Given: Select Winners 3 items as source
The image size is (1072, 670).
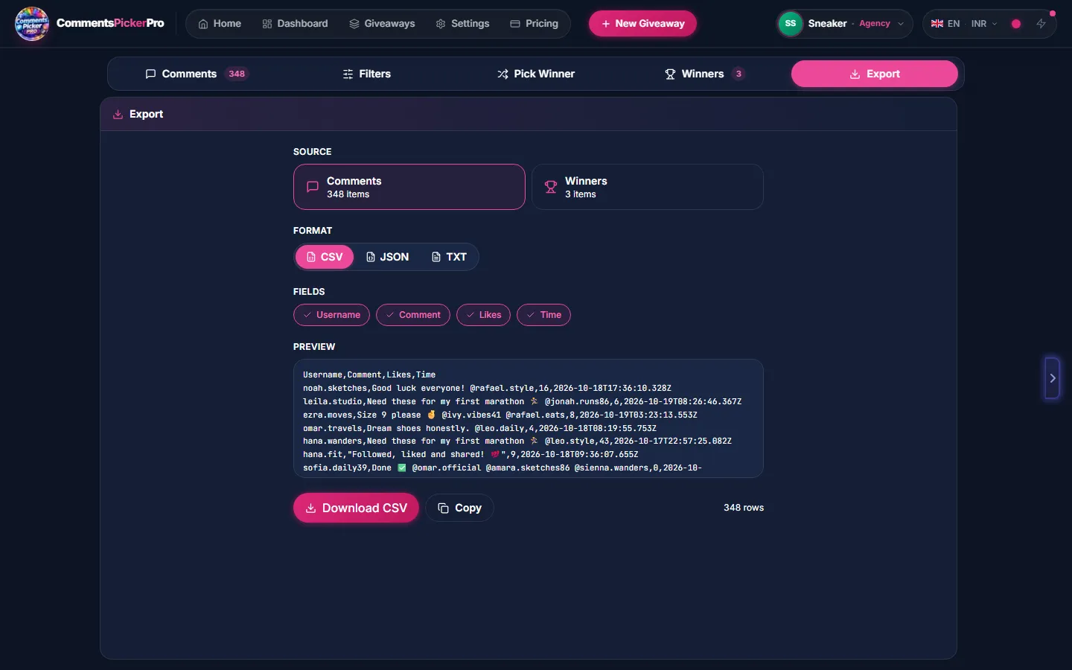Looking at the screenshot, I should tap(648, 187).
